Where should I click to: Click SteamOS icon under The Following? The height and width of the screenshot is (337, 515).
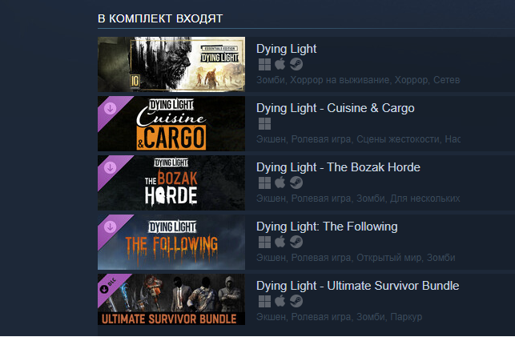pyautogui.click(x=296, y=243)
